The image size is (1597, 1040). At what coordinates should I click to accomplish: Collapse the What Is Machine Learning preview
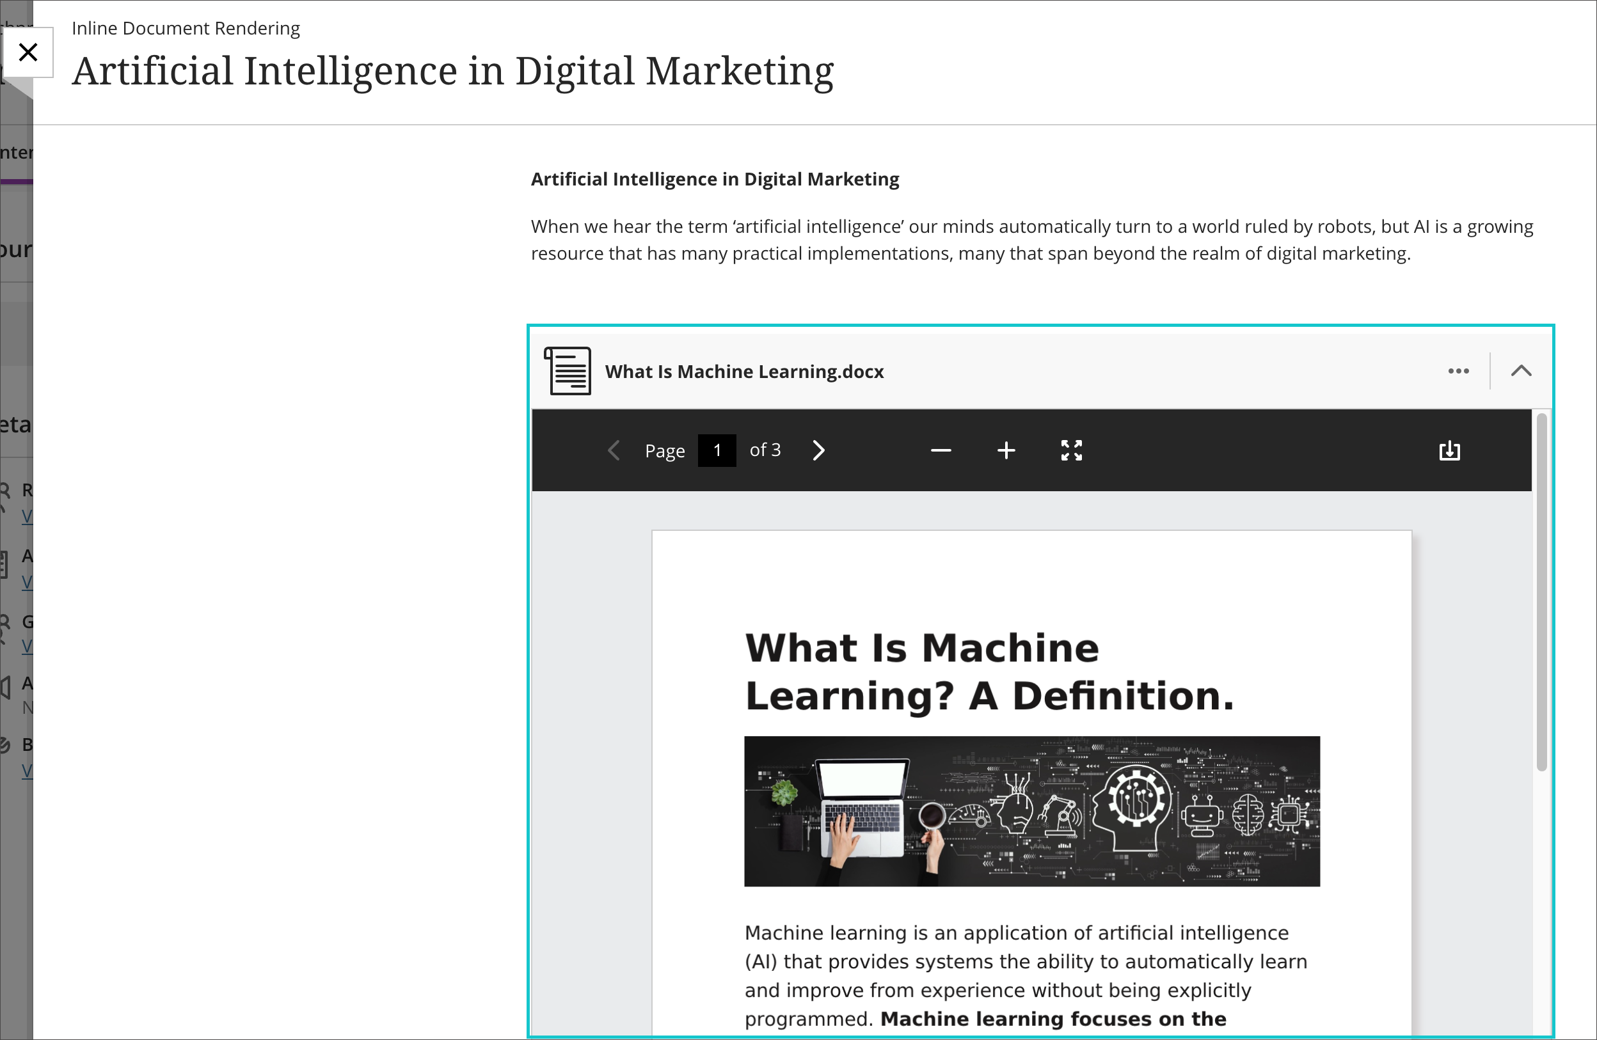pyautogui.click(x=1520, y=371)
